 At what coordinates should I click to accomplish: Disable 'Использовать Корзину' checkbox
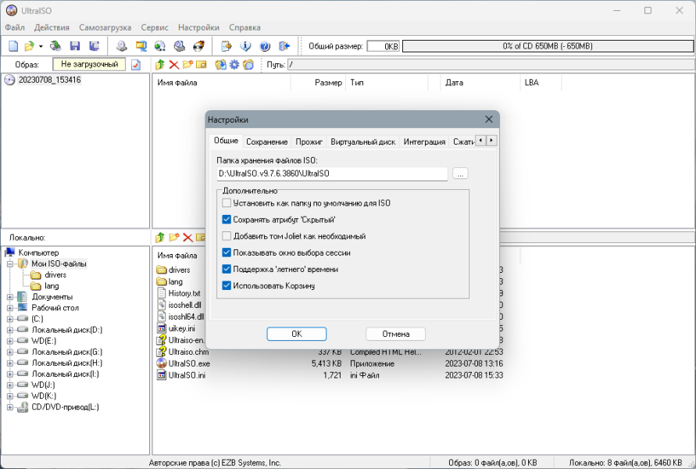pyautogui.click(x=227, y=285)
